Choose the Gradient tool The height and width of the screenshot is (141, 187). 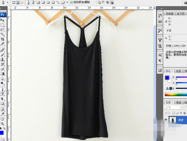(2, 74)
